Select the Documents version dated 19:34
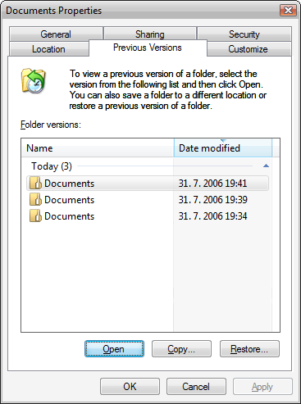The width and height of the screenshot is (301, 404). point(148,216)
